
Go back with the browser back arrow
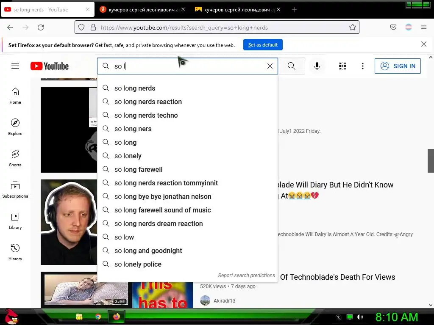(10, 28)
